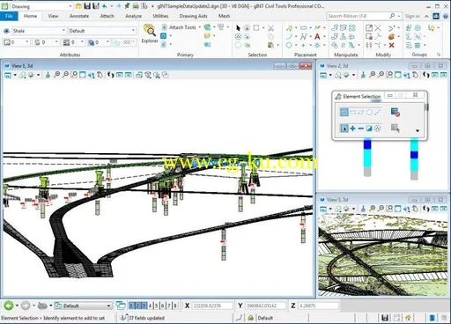Click Fit View in View 1 toolbar
The image size is (451, 324).
[x=83, y=75]
